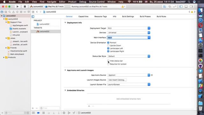Open Status Bar Style dropdown
Image resolution: width=204 pixels, height=115 pixels.
click(129, 56)
